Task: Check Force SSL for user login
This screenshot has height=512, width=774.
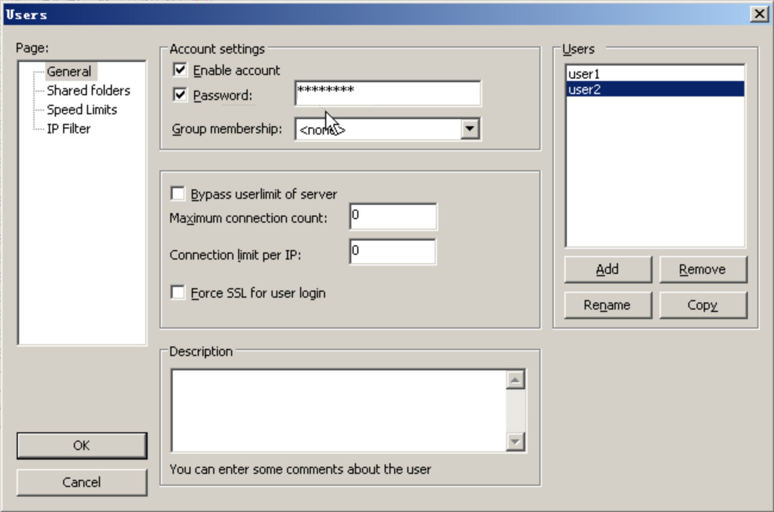Action: pyautogui.click(x=177, y=293)
